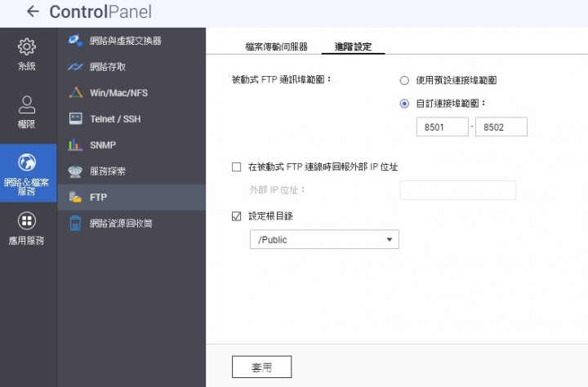Click the FTP folder icon
This screenshot has width=588, height=387.
pos(76,197)
